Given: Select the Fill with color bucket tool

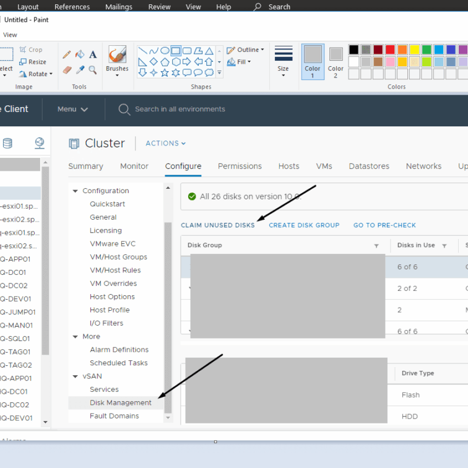Looking at the screenshot, I should tap(80, 54).
